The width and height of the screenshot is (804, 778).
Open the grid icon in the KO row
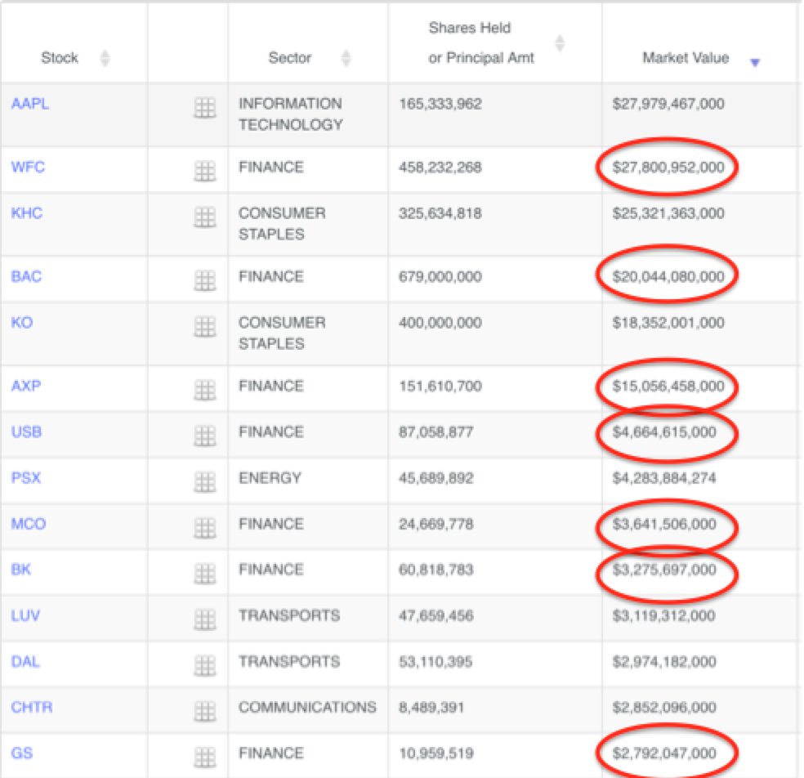[x=205, y=326]
